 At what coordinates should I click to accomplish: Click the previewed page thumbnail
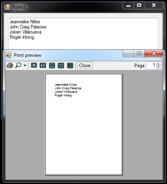[x=84, y=124]
